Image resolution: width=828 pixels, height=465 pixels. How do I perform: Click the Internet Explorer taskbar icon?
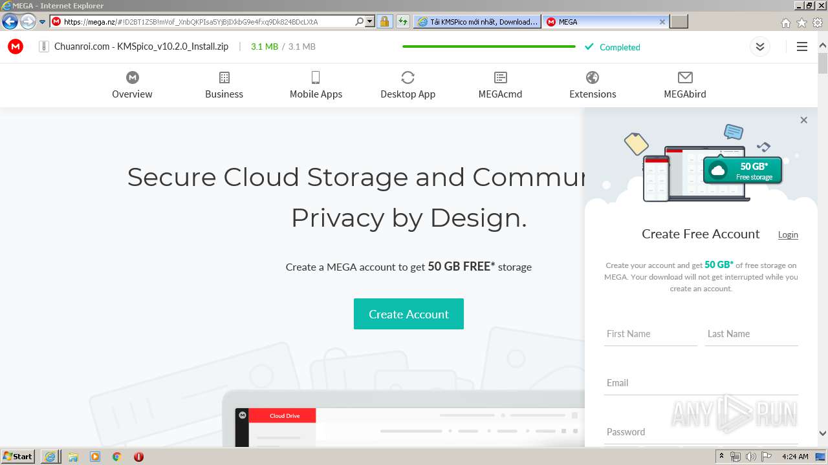coord(50,457)
